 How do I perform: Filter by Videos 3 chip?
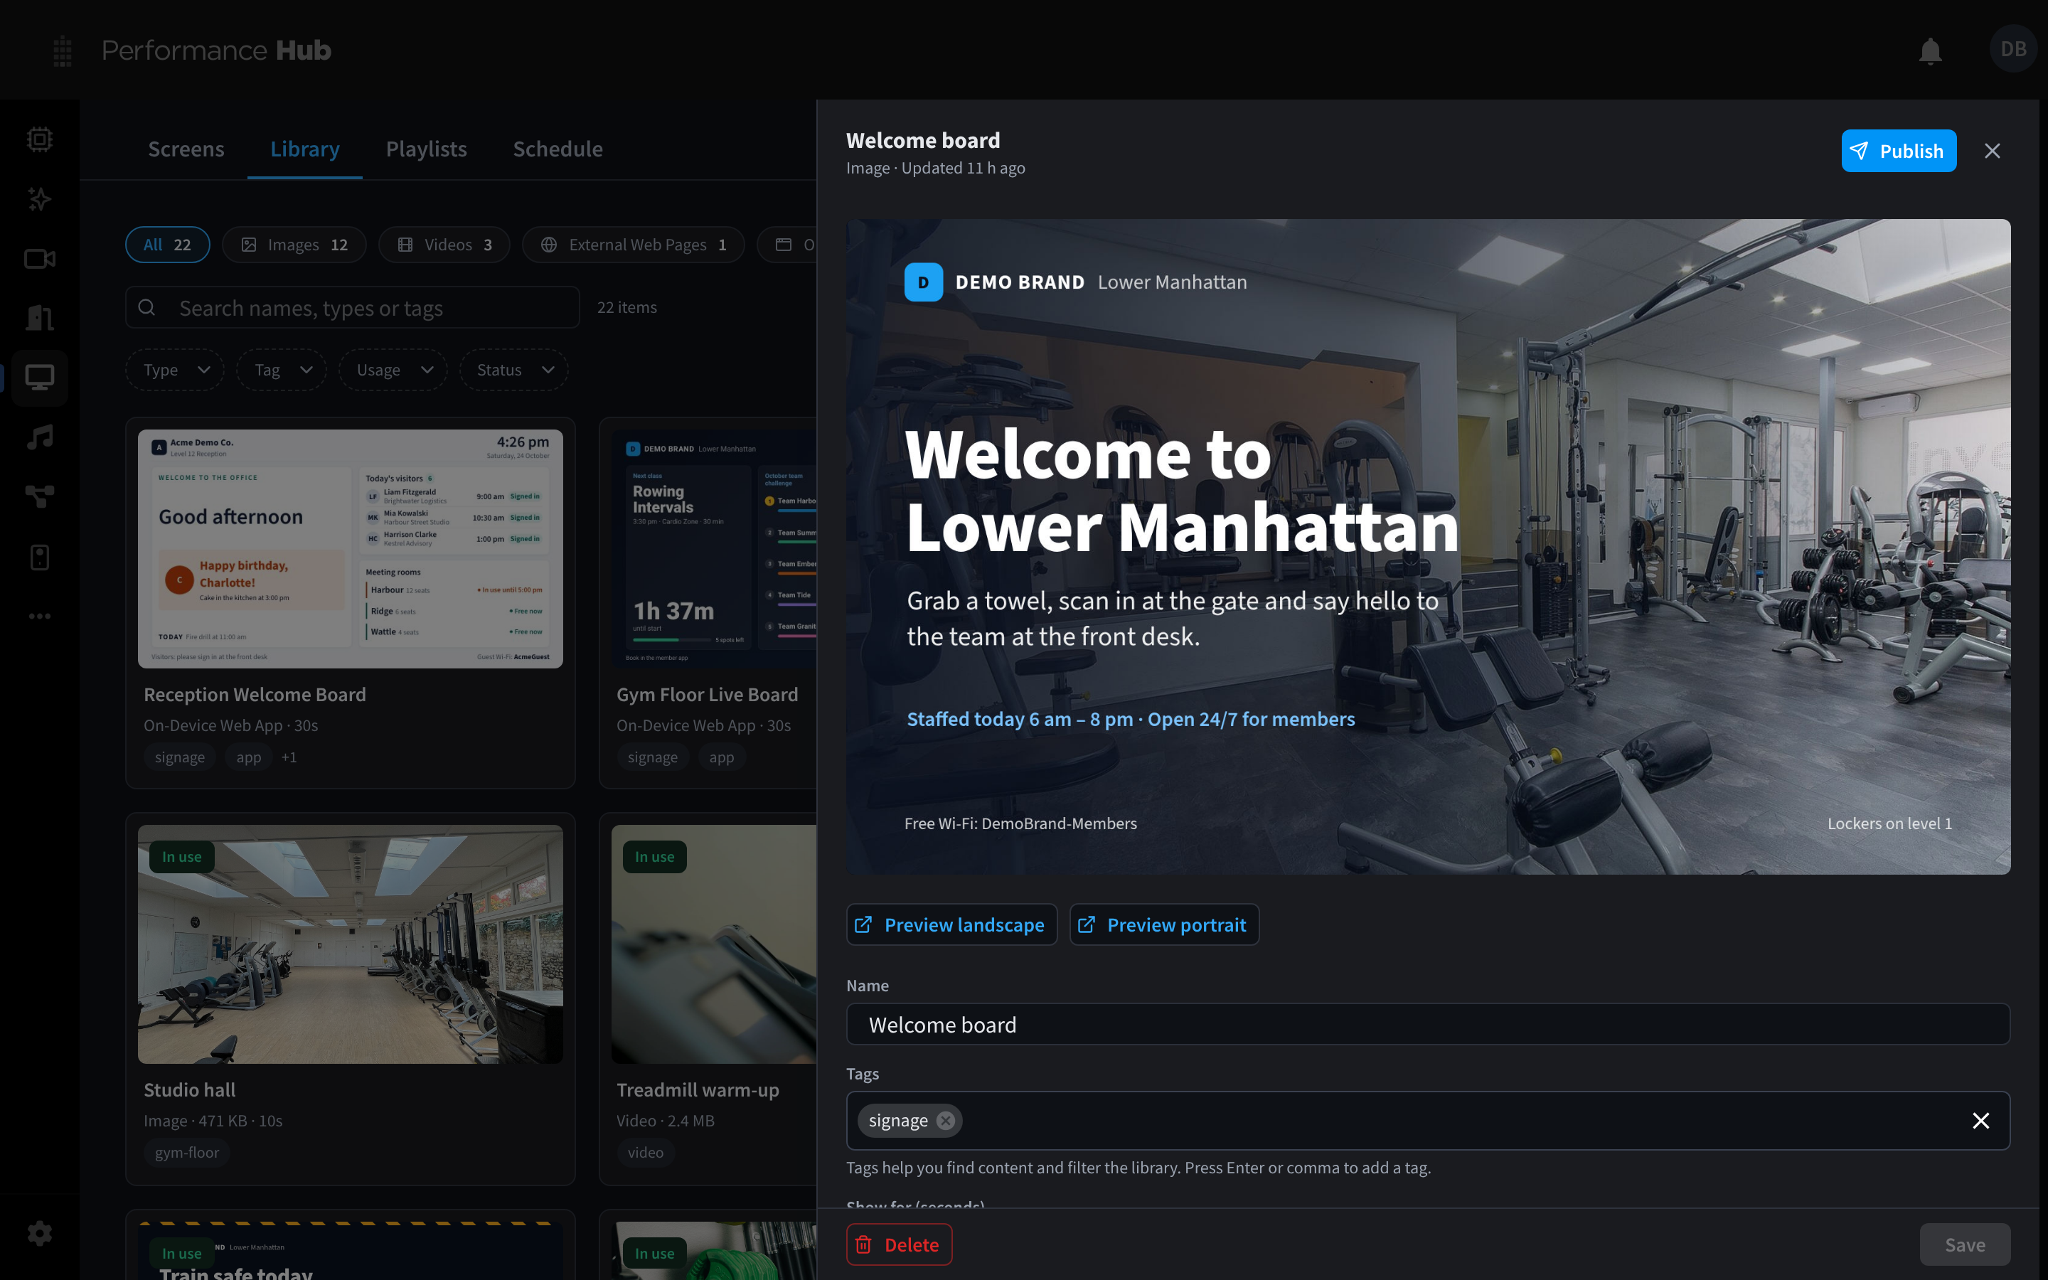(444, 245)
